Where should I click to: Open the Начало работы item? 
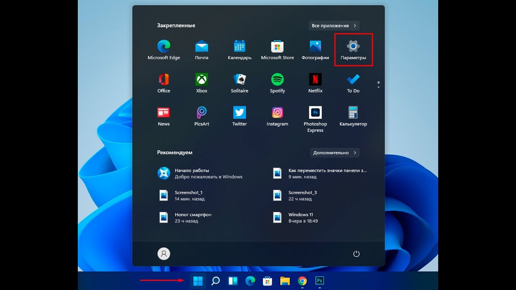(200, 174)
